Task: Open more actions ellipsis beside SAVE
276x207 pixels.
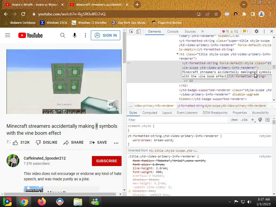Action: click(116, 143)
